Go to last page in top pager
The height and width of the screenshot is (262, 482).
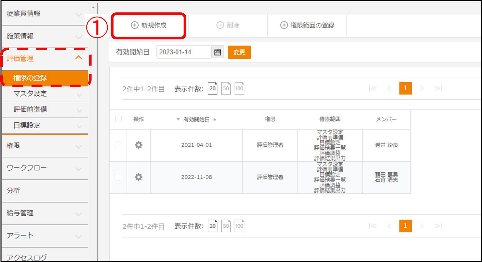tap(438, 88)
